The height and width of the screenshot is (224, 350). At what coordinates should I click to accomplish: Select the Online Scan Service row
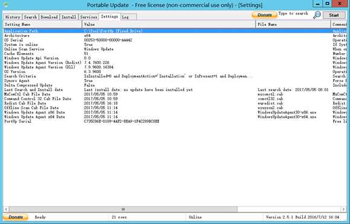tap(175, 49)
